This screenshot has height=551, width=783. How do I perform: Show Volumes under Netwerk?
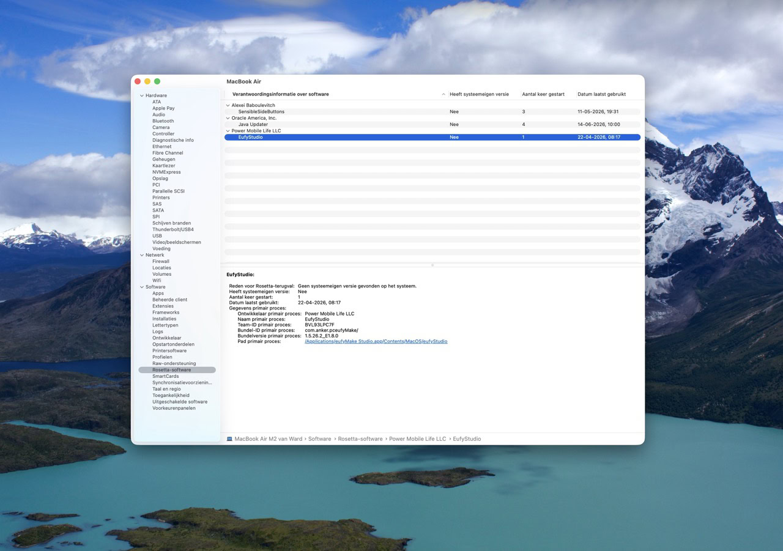tap(162, 274)
